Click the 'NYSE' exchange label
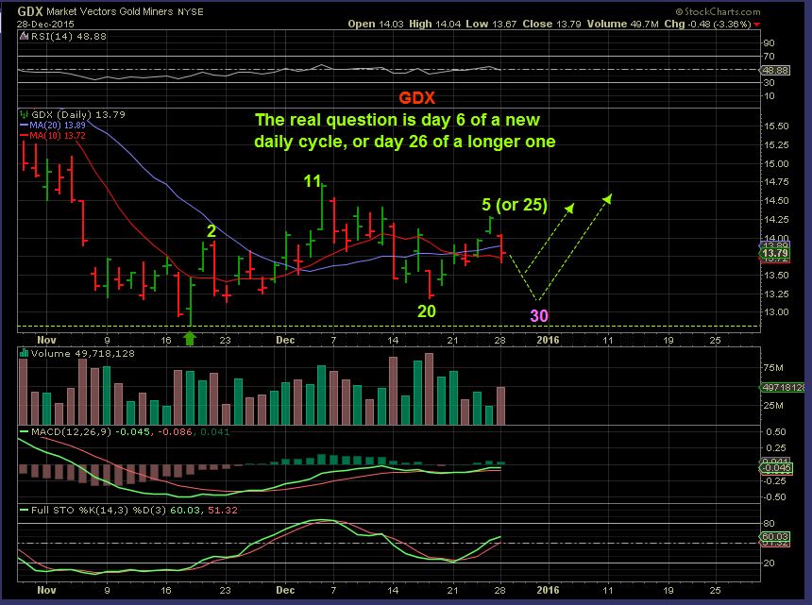812x605 pixels. point(191,12)
